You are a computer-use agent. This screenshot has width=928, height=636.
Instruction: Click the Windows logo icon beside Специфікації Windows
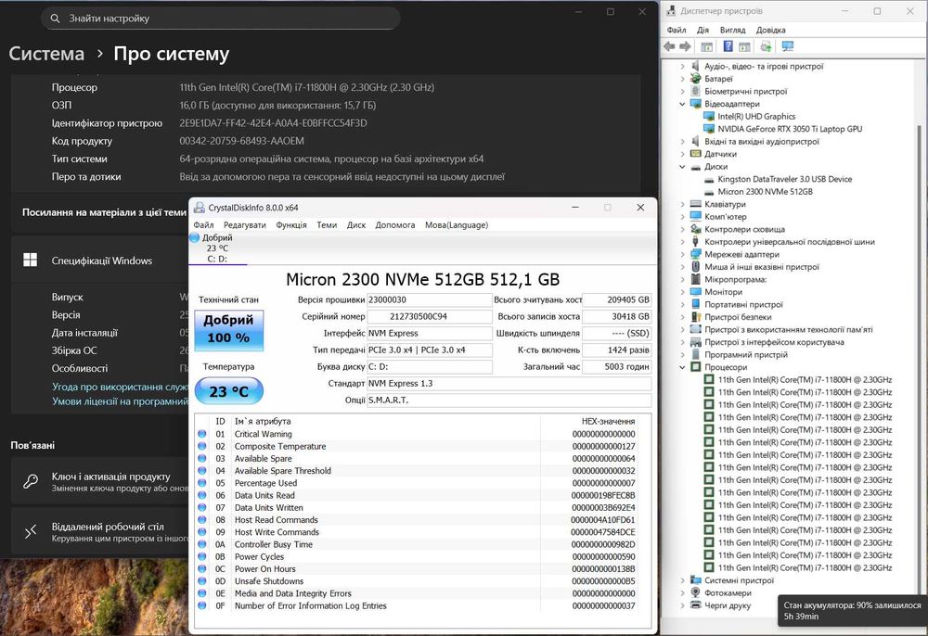pos(31,261)
